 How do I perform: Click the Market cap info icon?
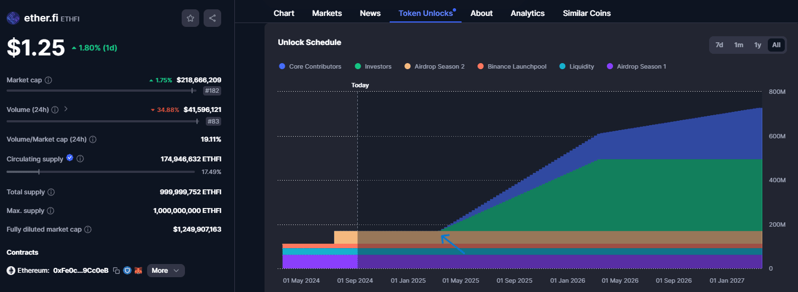click(x=48, y=80)
